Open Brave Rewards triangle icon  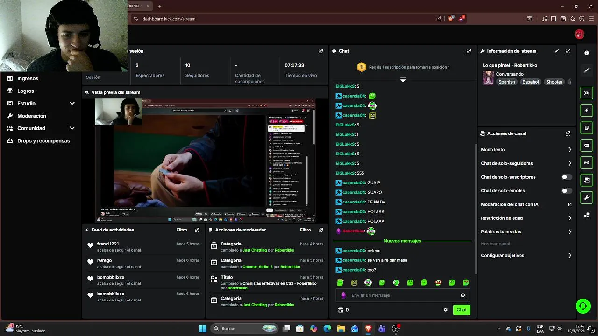tap(462, 19)
